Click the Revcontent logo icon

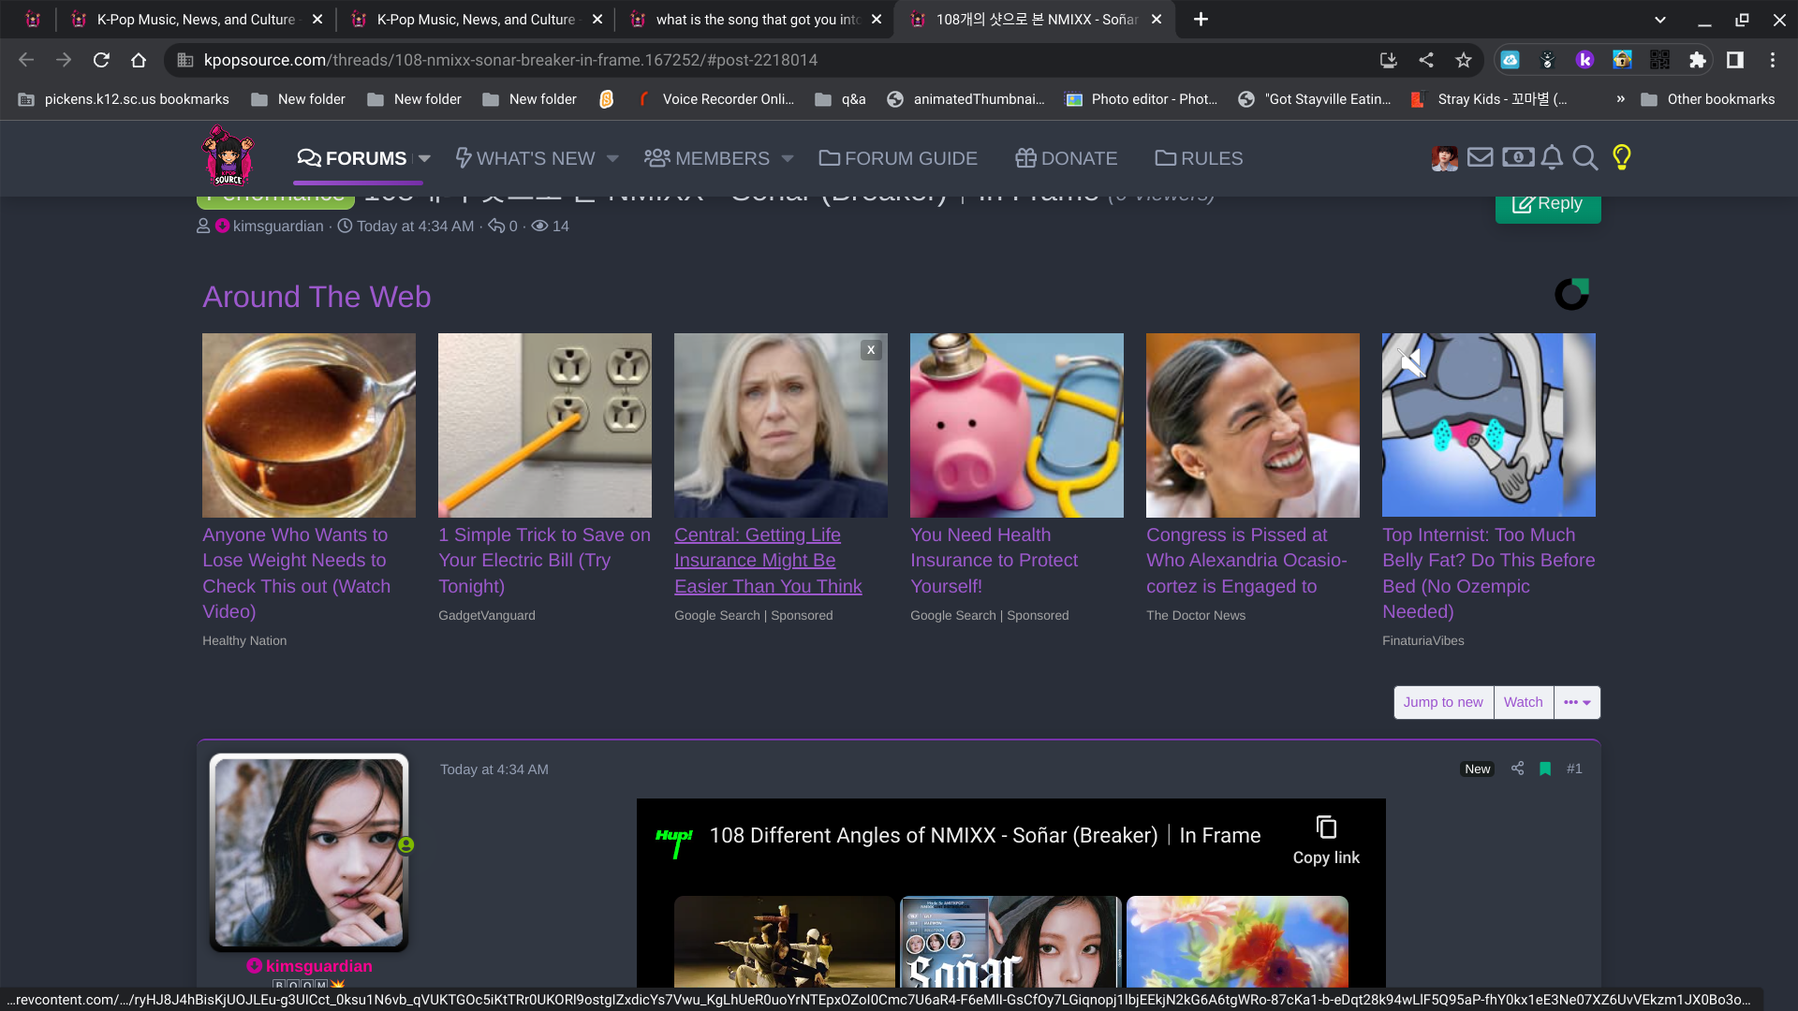pos(1572,294)
